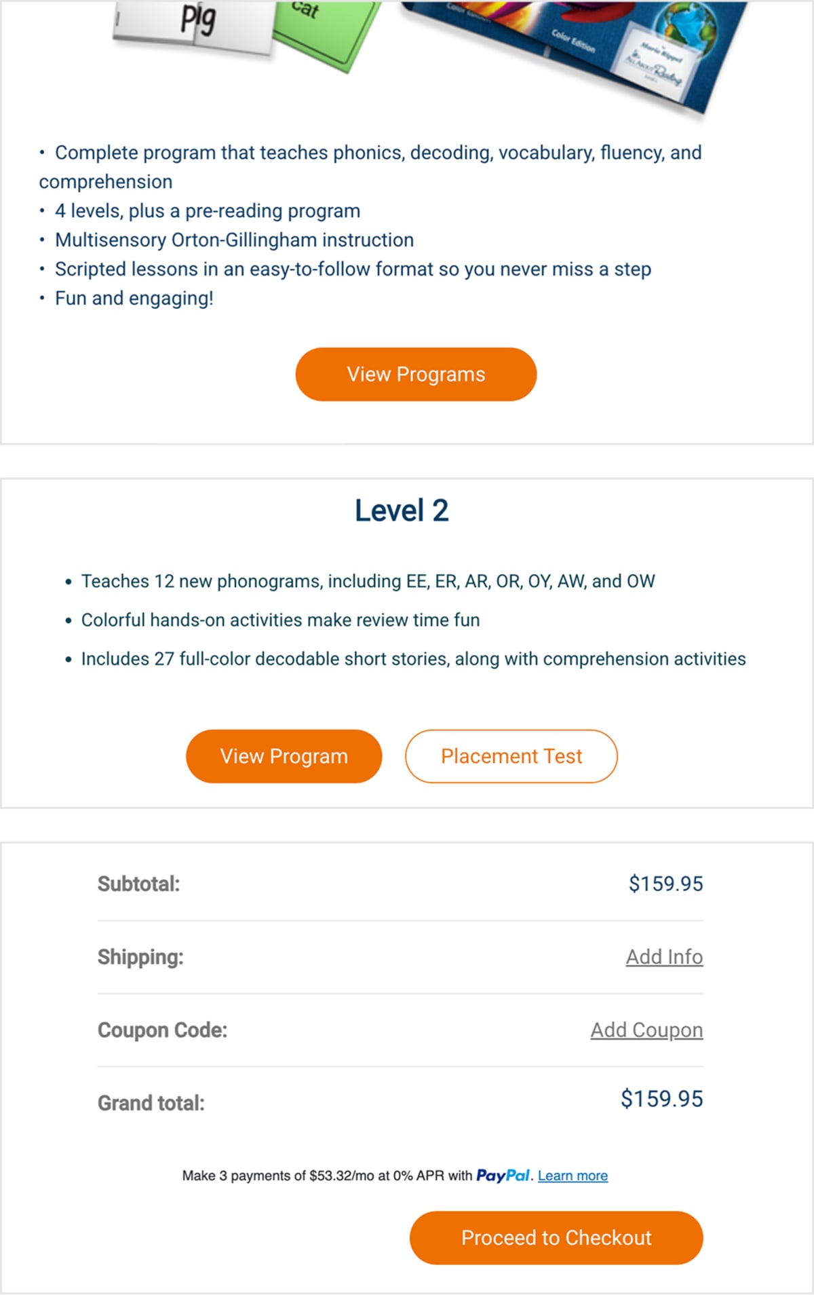This screenshot has height=1295, width=814.
Task: Select the Shipping row label
Action: click(x=140, y=956)
